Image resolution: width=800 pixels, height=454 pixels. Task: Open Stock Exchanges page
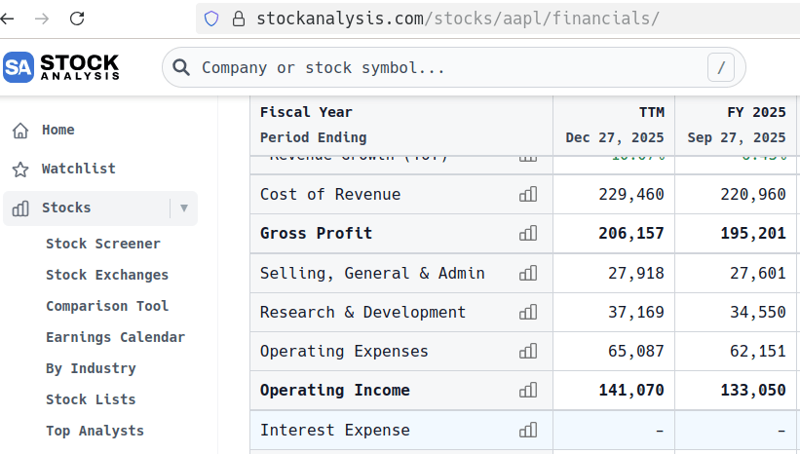pyautogui.click(x=107, y=275)
